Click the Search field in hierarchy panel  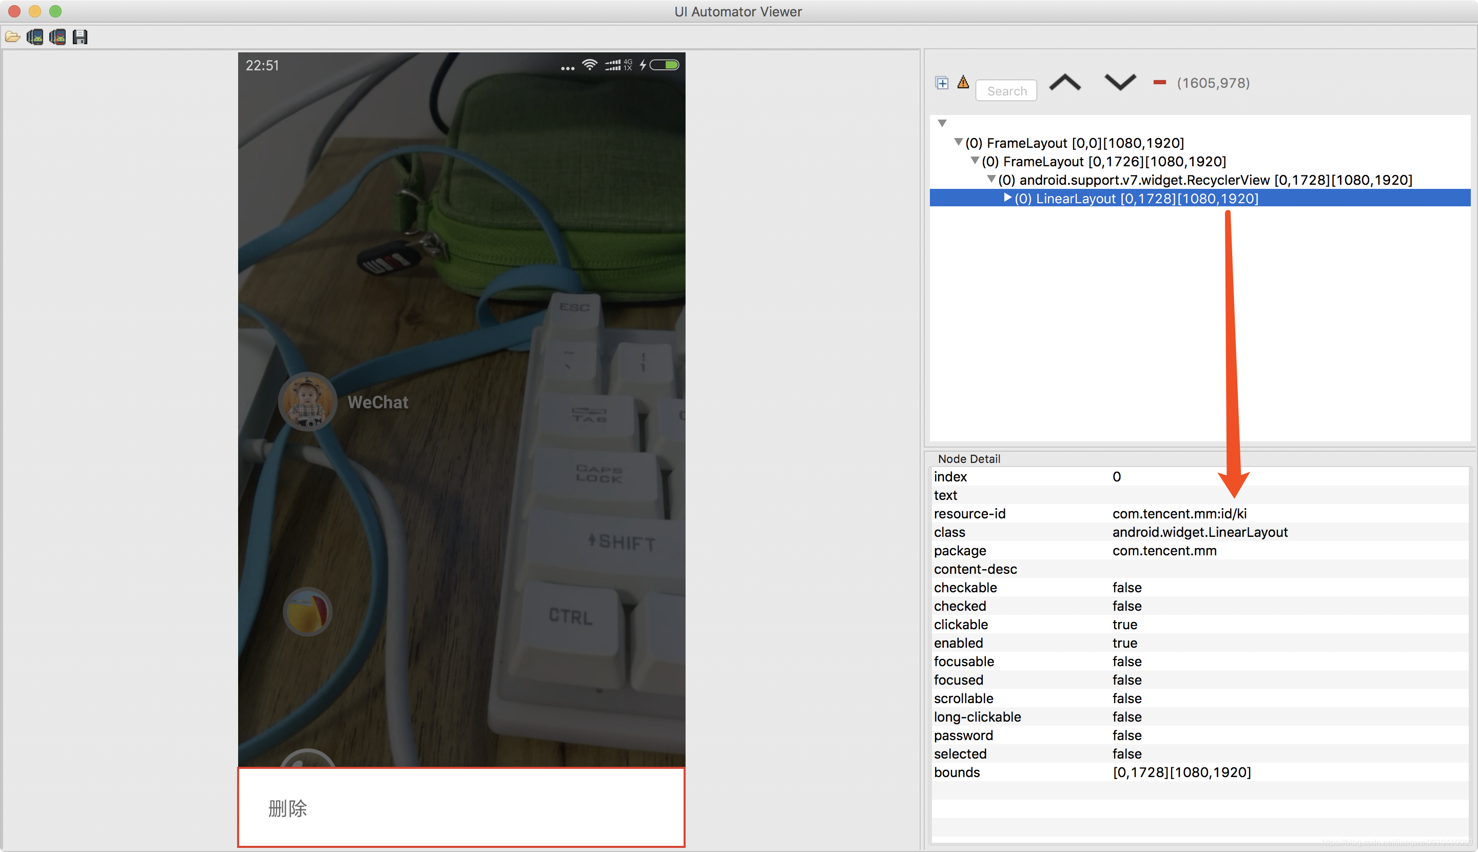click(x=1006, y=91)
